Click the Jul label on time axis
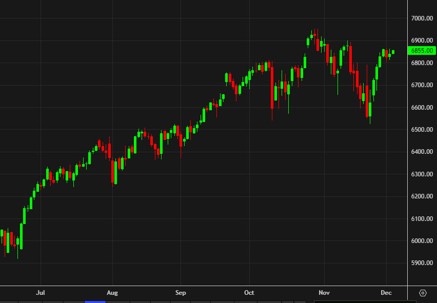 [41, 293]
